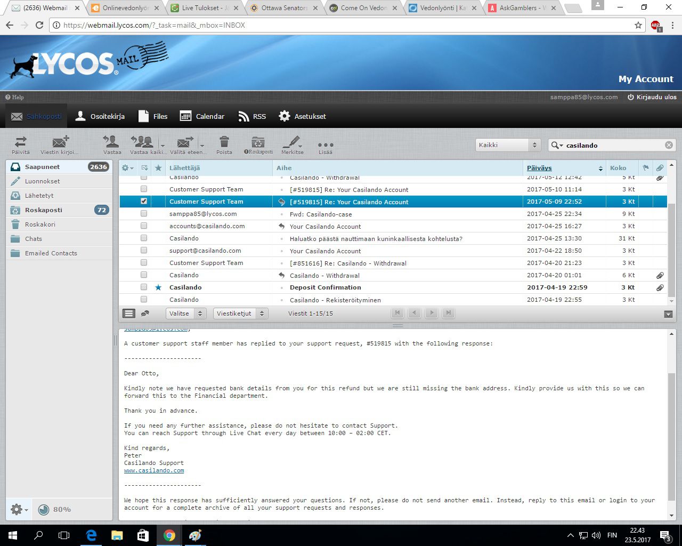Log out with Kirjaudu ulos
This screenshot has width=682, height=546.
click(x=652, y=97)
